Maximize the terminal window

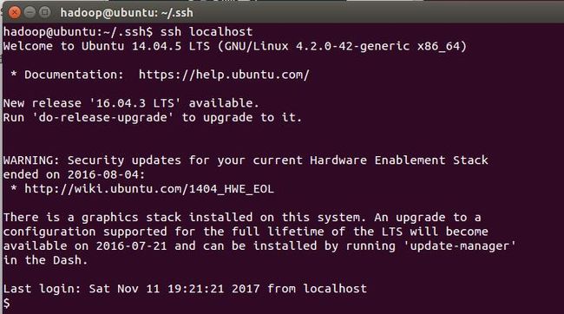pyautogui.click(x=44, y=13)
